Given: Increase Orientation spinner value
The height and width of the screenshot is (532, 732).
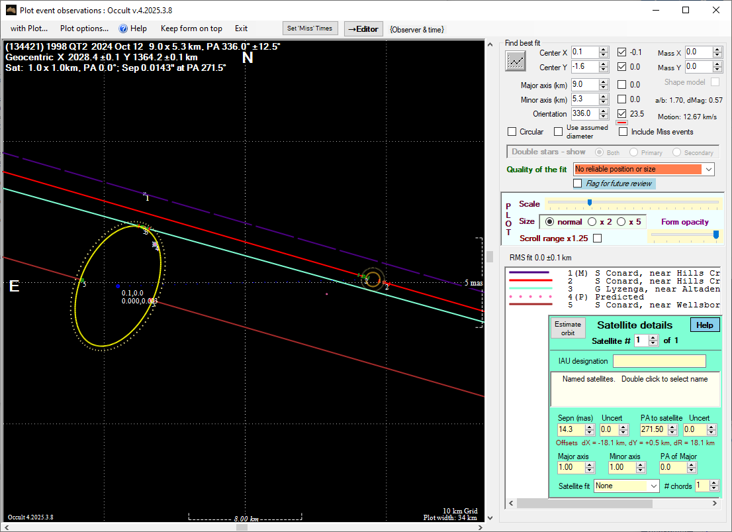Looking at the screenshot, I should pos(604,111).
